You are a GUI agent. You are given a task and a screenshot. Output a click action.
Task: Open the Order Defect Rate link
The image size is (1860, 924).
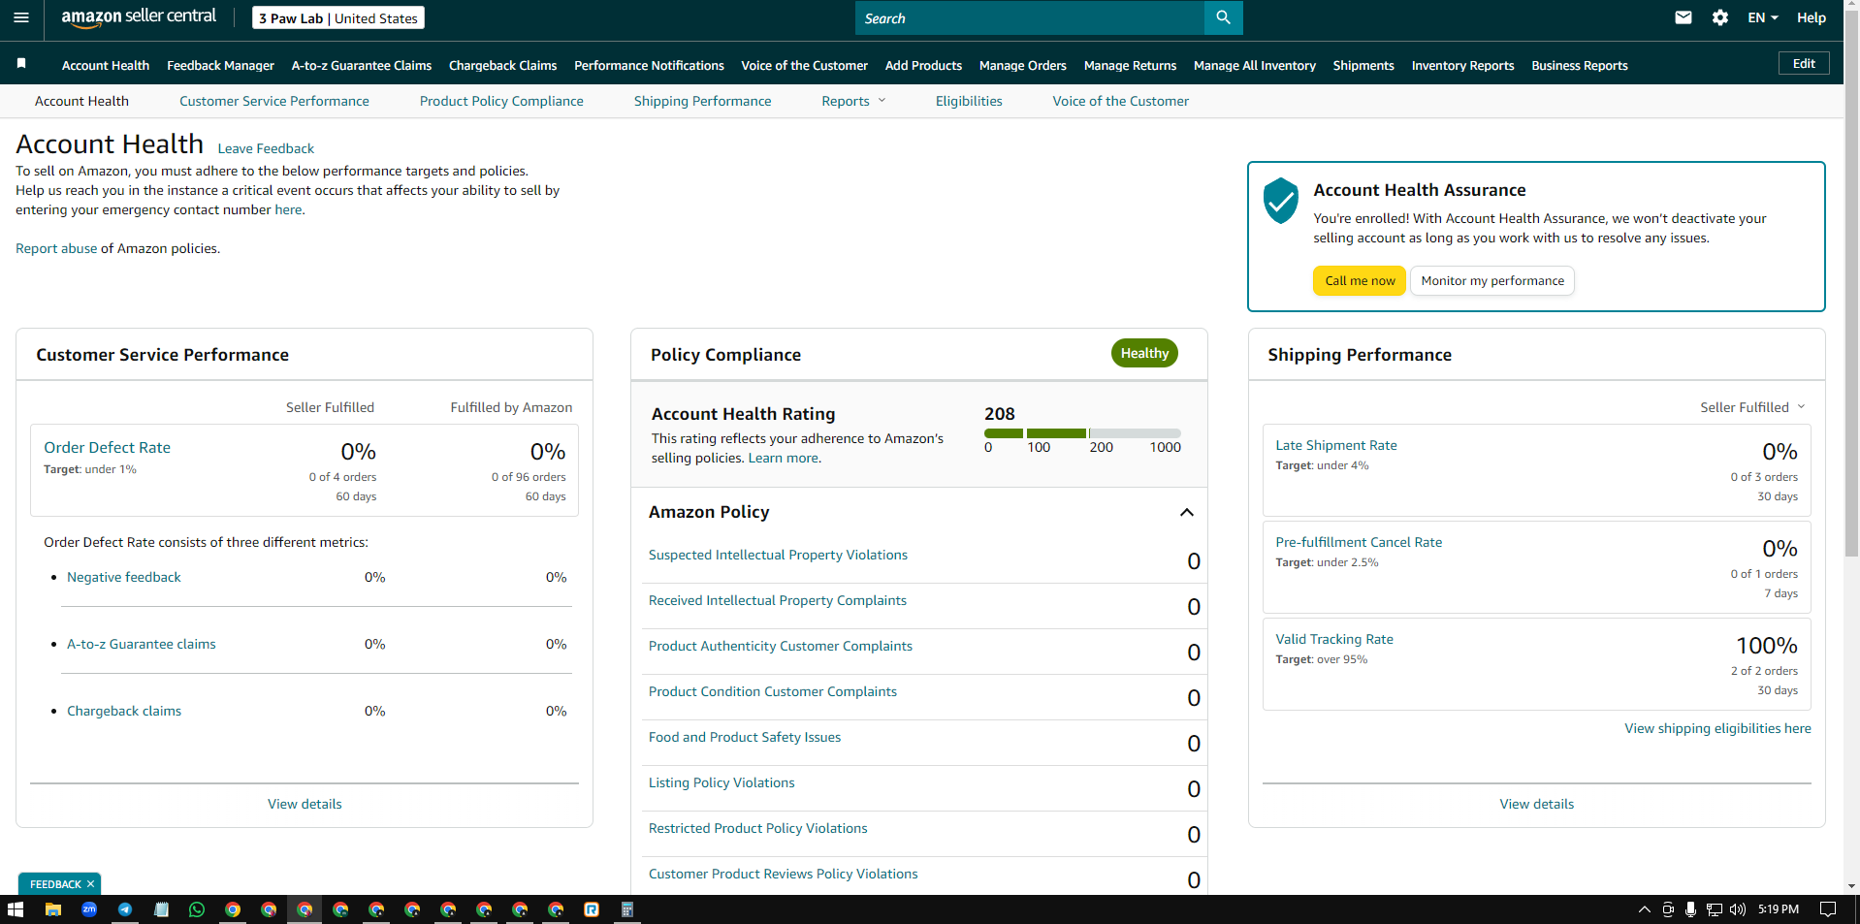pyautogui.click(x=107, y=447)
